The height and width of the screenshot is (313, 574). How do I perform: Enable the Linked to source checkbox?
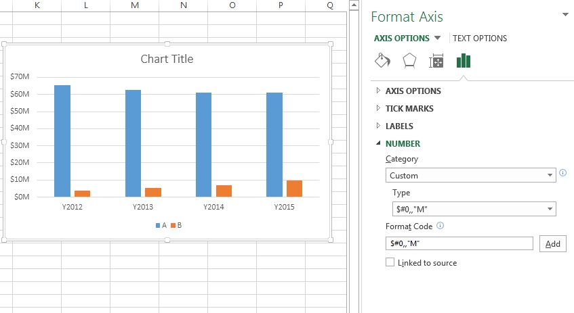(390, 262)
